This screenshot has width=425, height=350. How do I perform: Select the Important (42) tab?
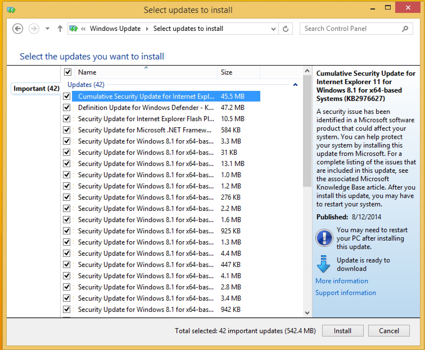[x=36, y=89]
